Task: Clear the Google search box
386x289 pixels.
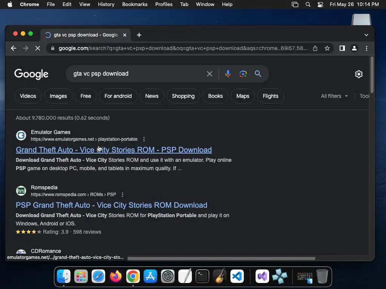Action: tap(210, 74)
